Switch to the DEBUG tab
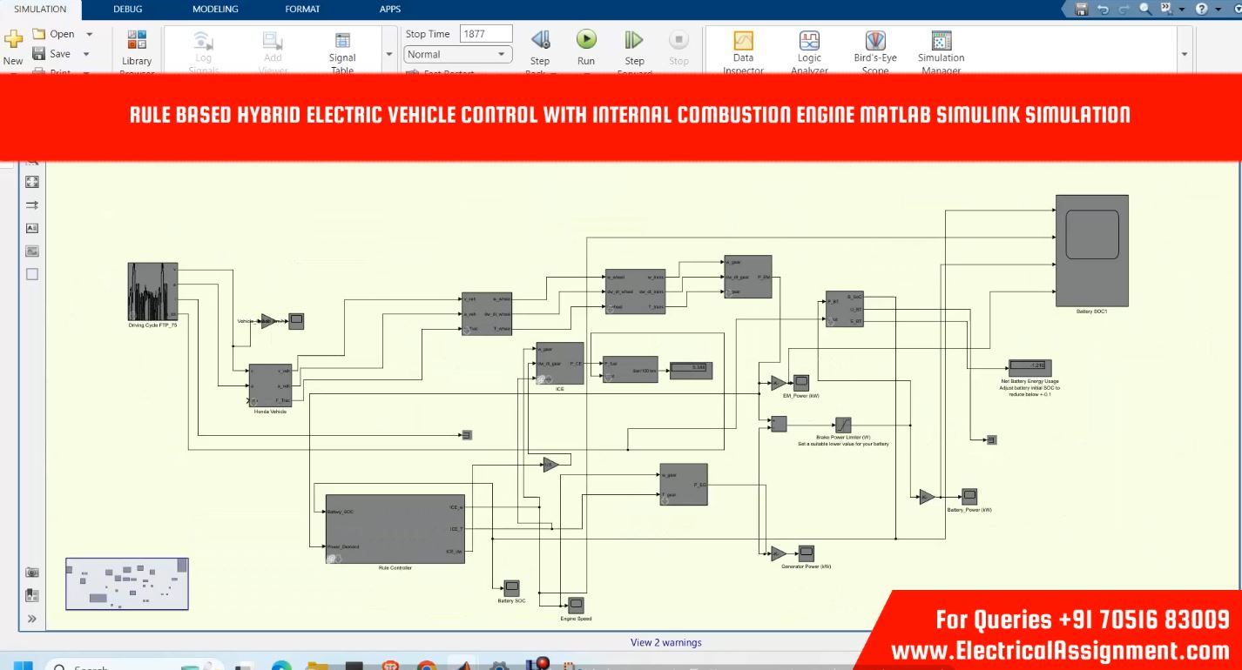 coord(128,9)
